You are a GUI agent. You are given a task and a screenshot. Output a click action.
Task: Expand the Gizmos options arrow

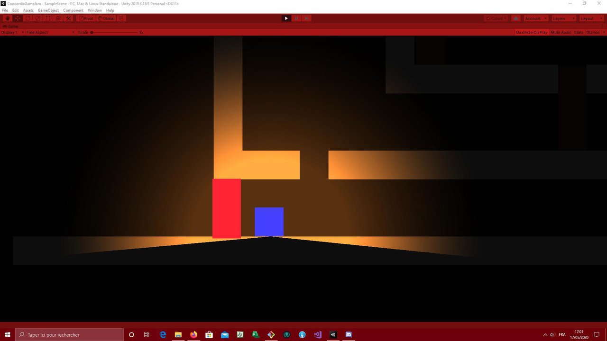[x=603, y=32]
